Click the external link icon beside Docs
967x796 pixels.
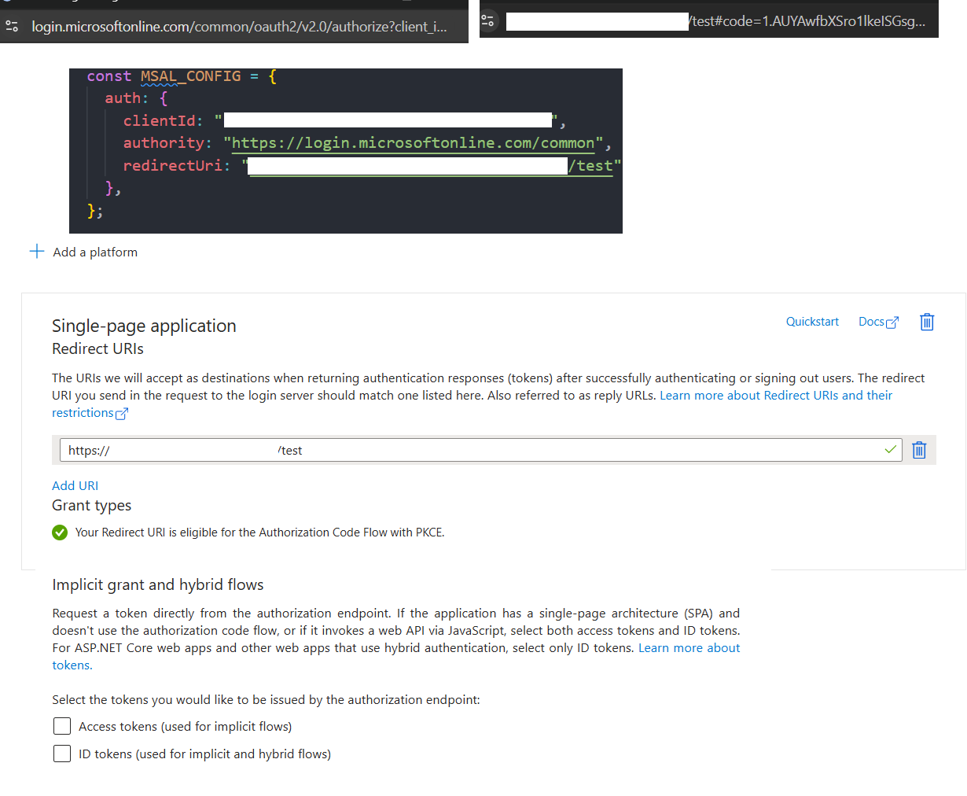coord(892,322)
